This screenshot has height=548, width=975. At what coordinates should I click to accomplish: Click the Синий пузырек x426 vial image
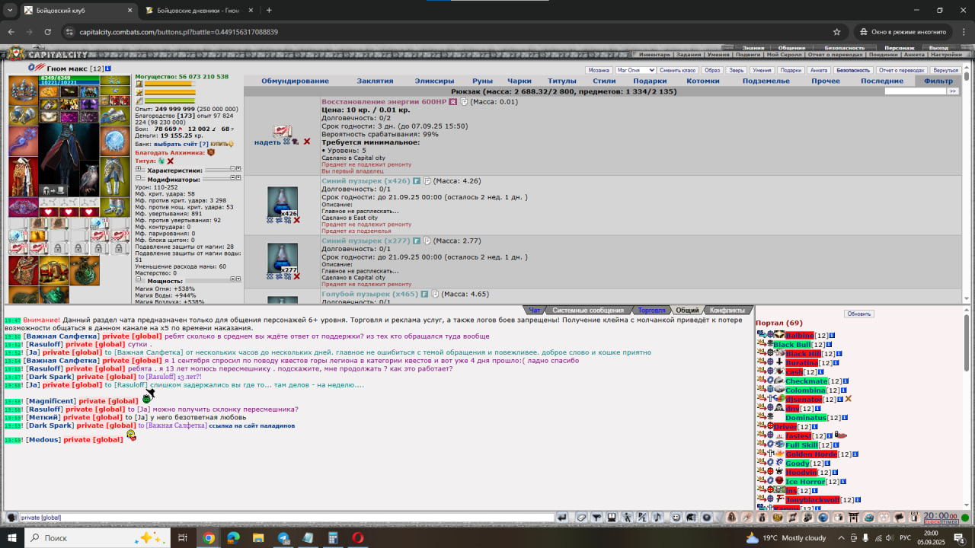[282, 202]
